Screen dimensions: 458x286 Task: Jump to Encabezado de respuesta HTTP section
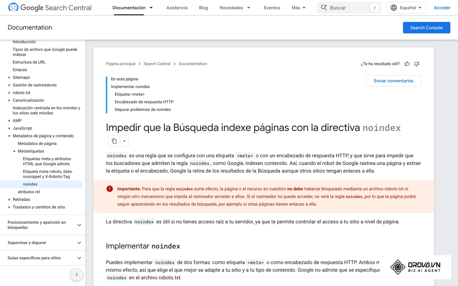(144, 102)
